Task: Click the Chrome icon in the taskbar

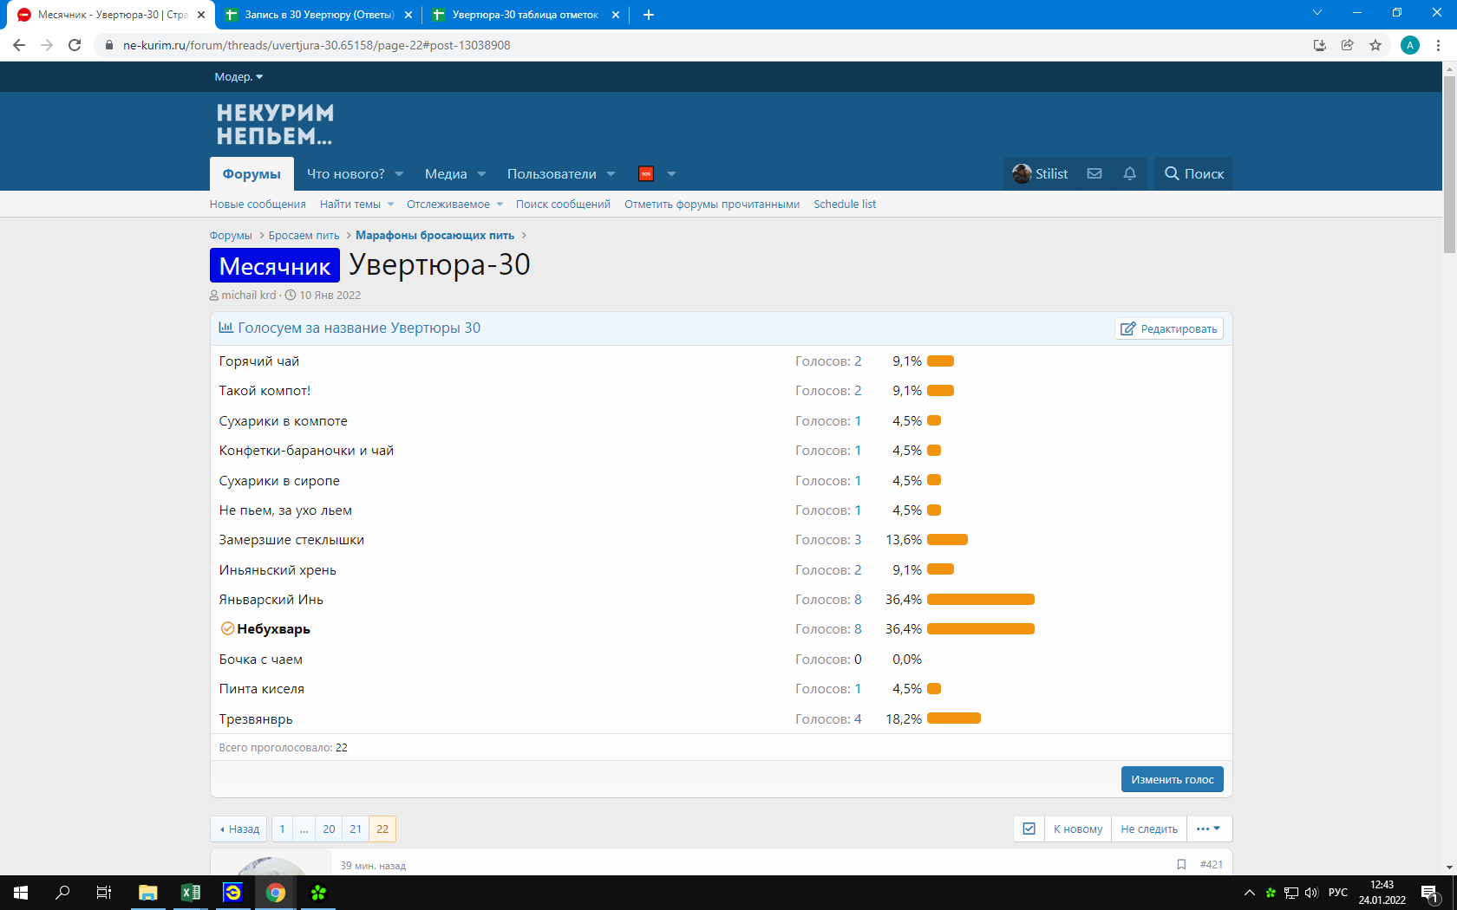Action: (x=276, y=893)
